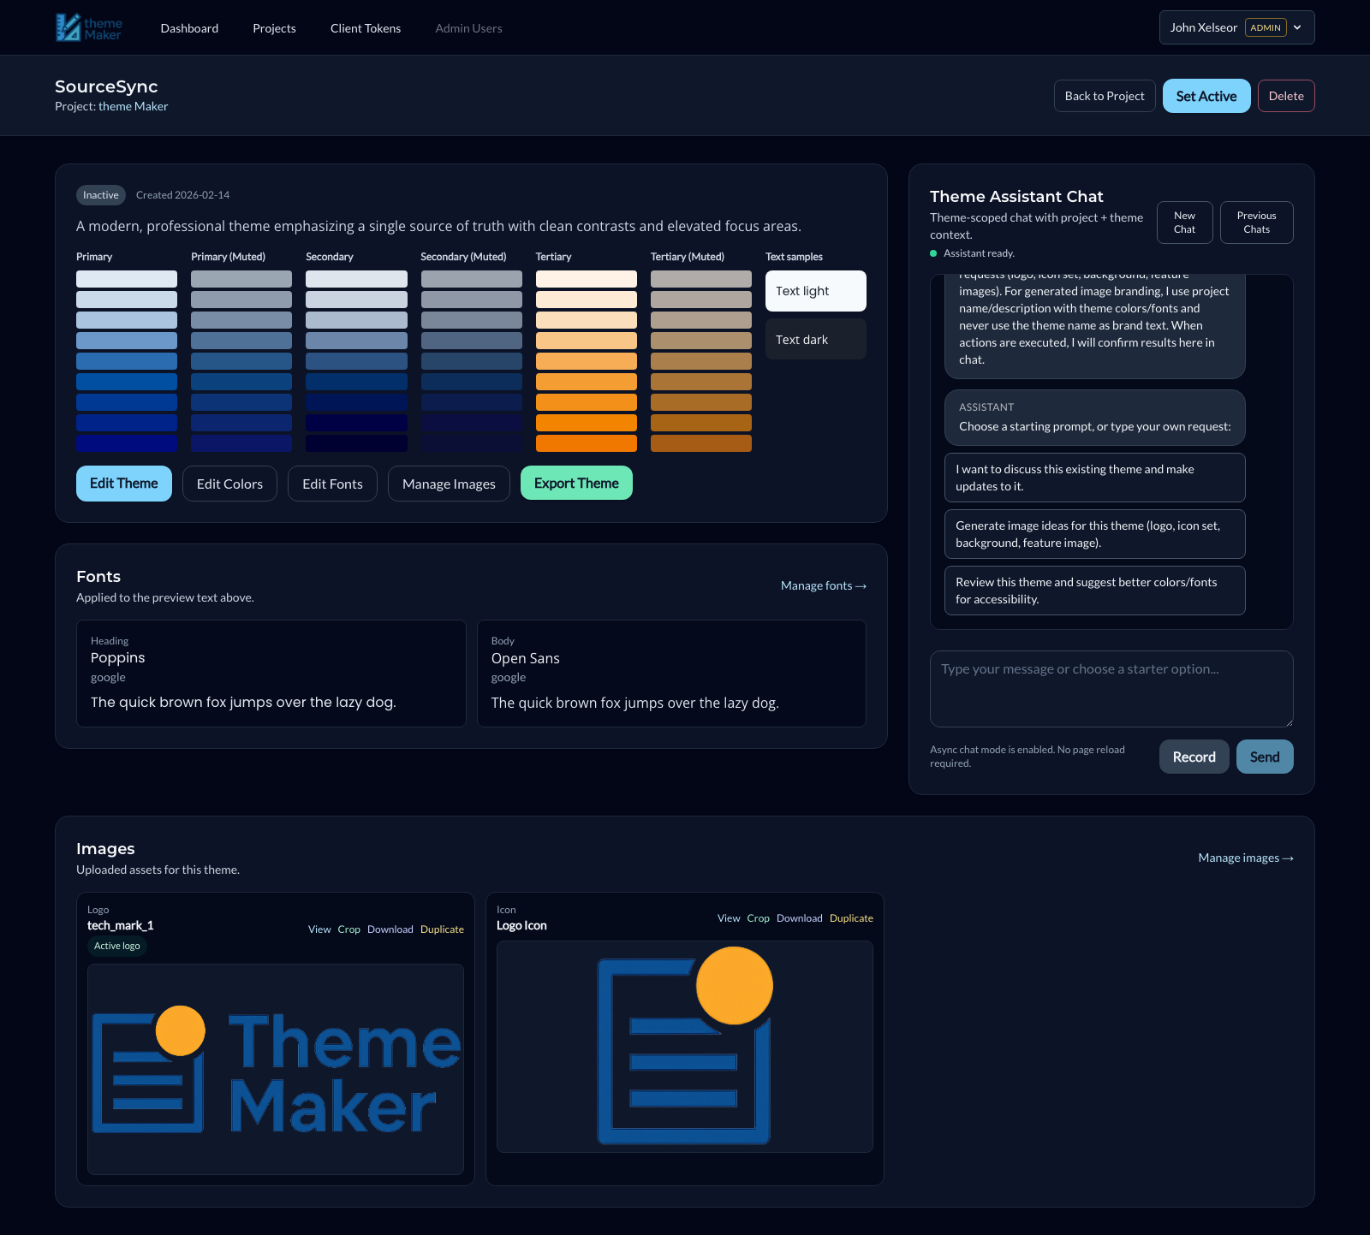This screenshot has height=1235, width=1370.
Task: Pick the darkest orange Tertiary swatch
Action: (586, 443)
